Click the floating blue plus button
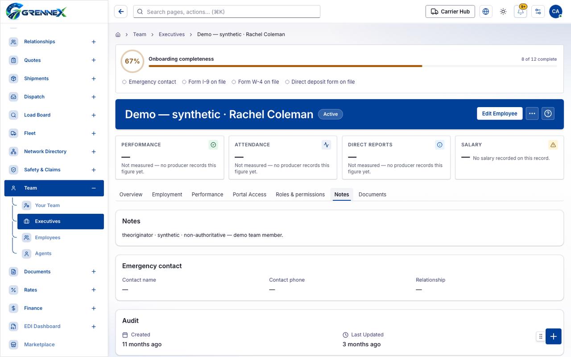571x357 pixels. (554, 336)
